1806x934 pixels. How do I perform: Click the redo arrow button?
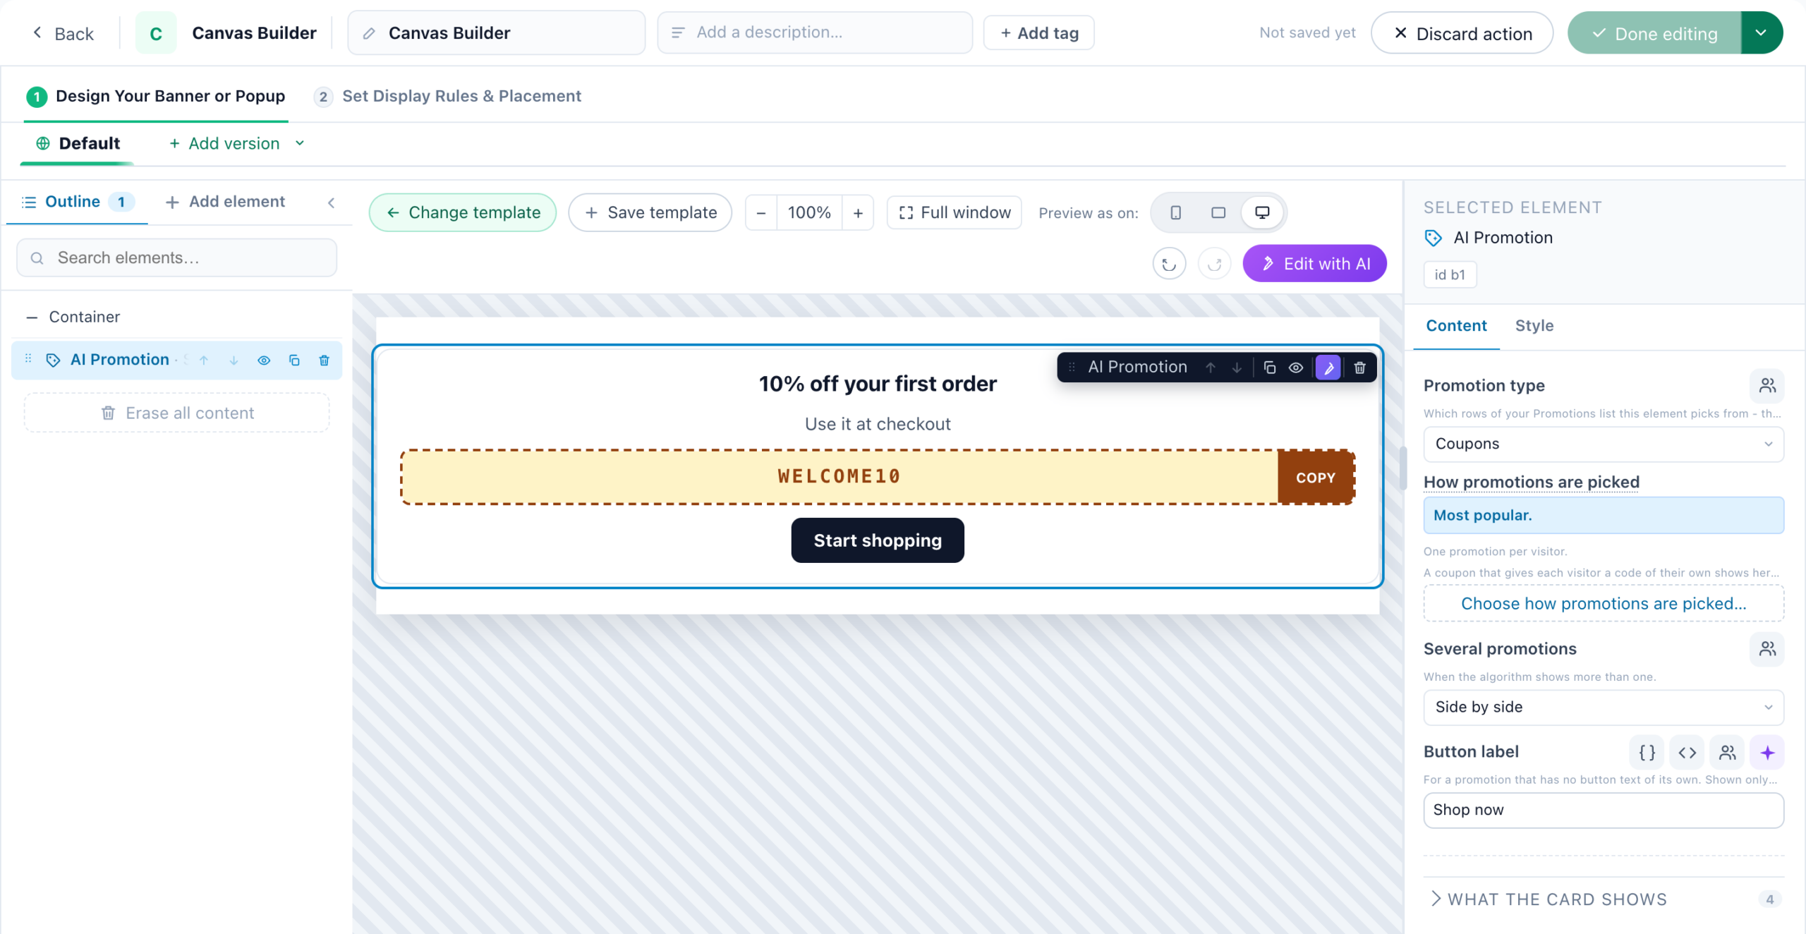pos(1214,264)
